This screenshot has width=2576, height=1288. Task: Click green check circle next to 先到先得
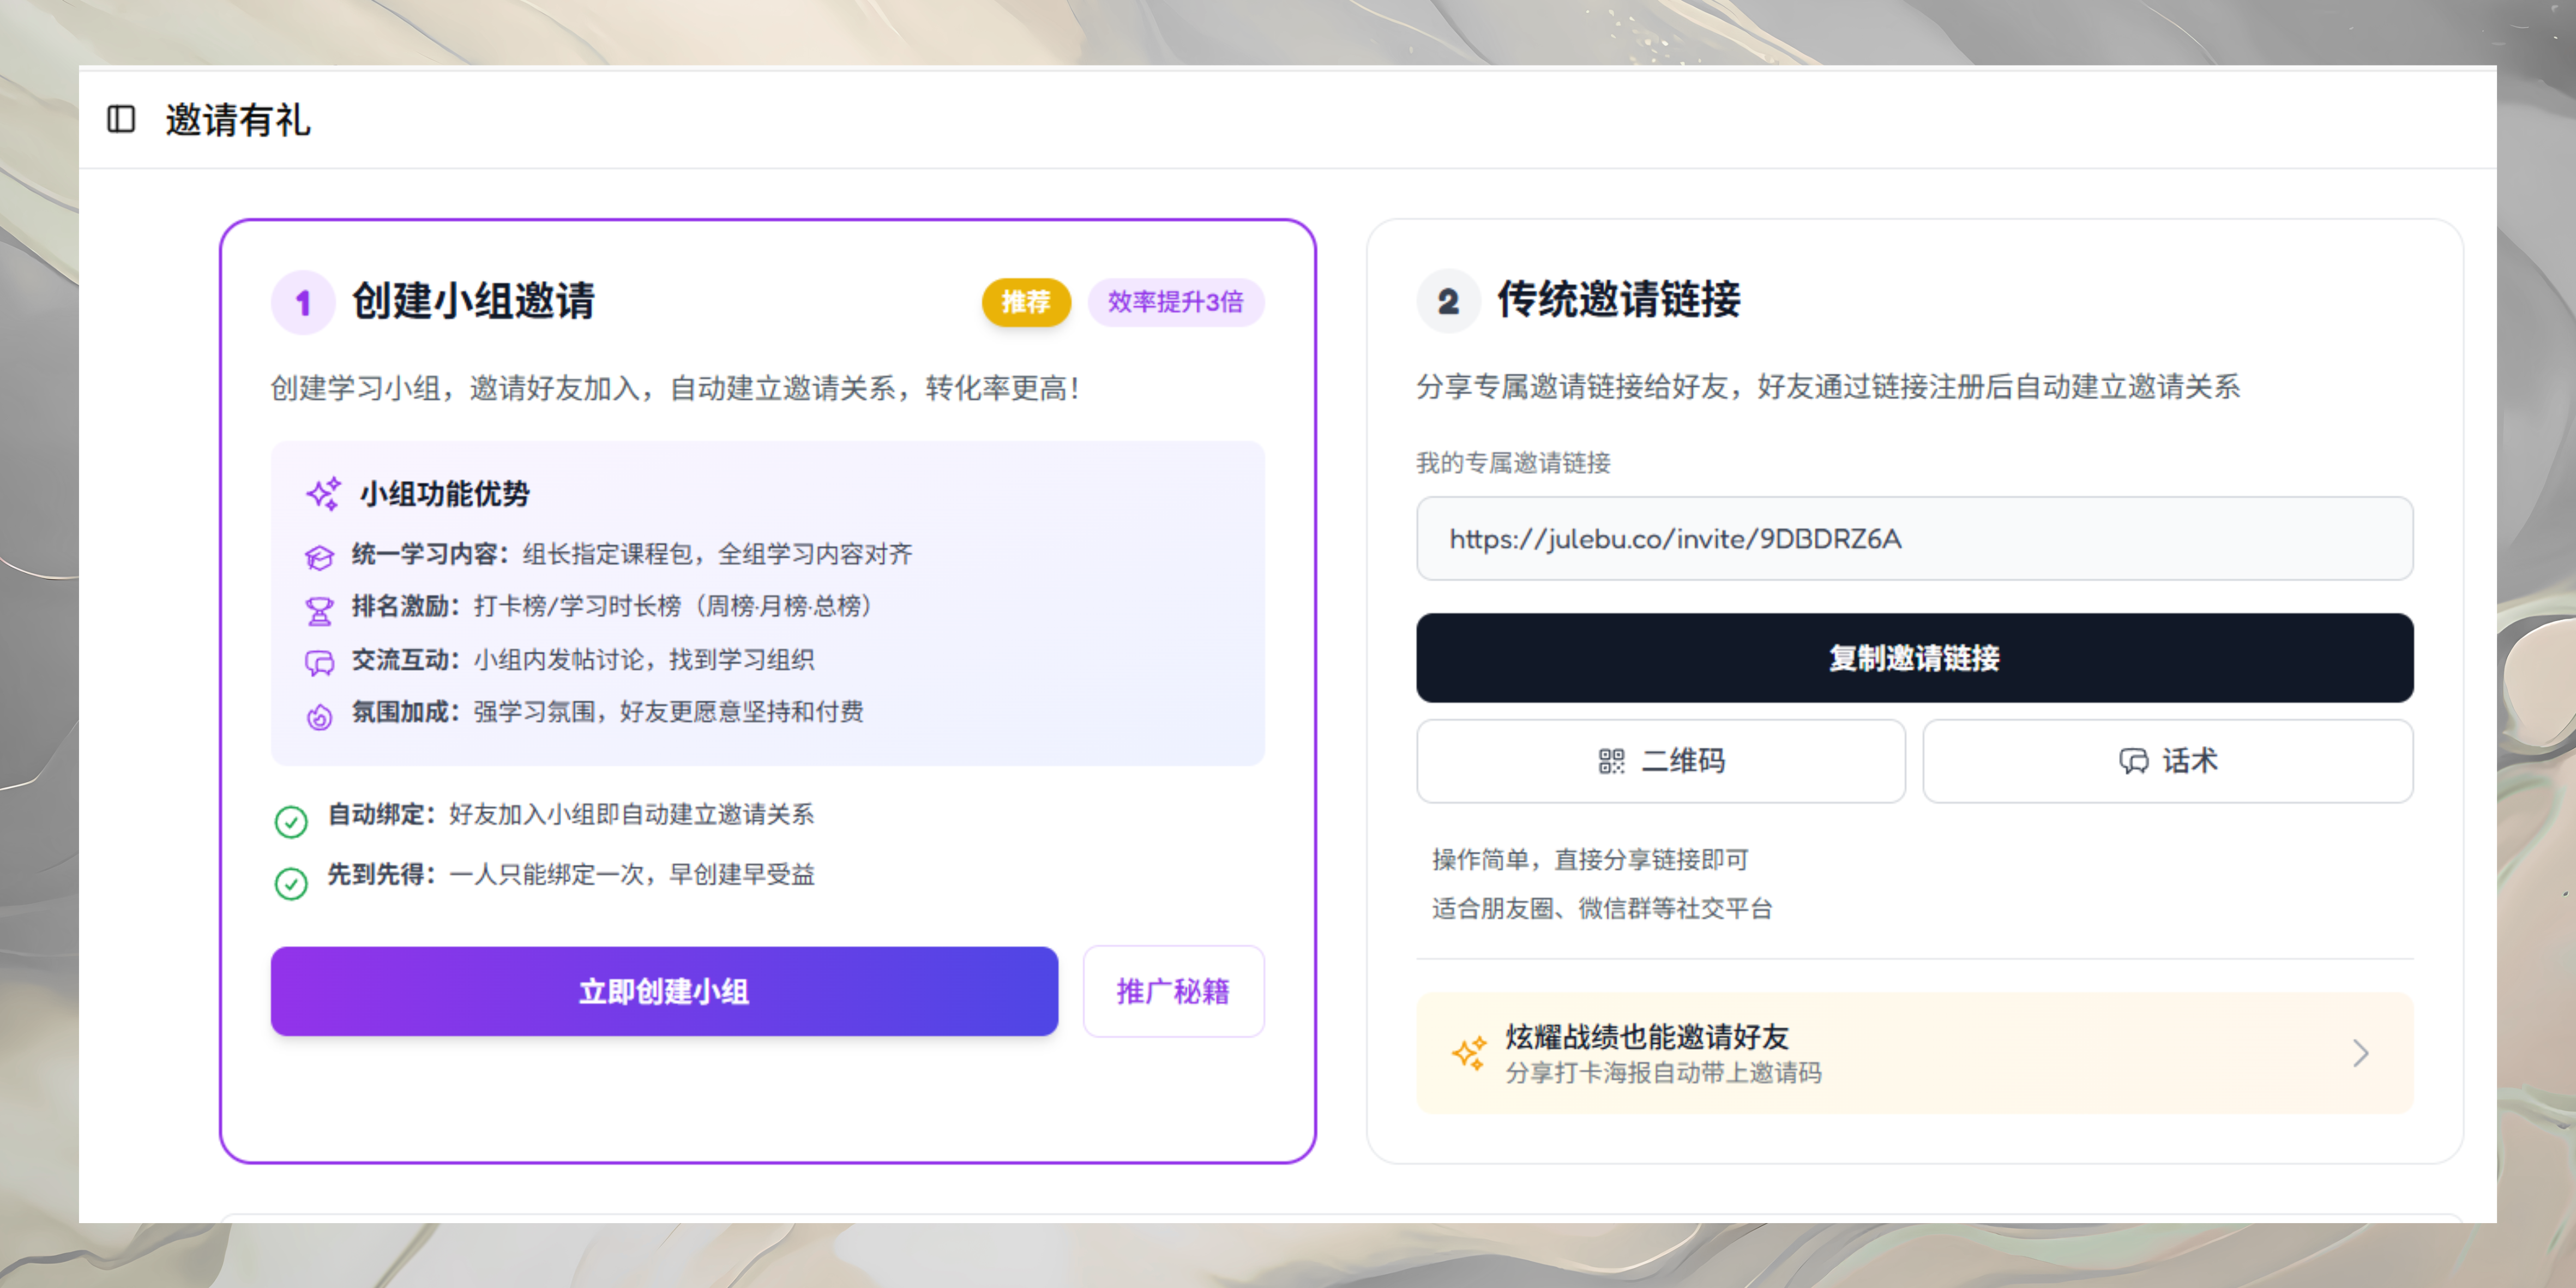point(291,882)
